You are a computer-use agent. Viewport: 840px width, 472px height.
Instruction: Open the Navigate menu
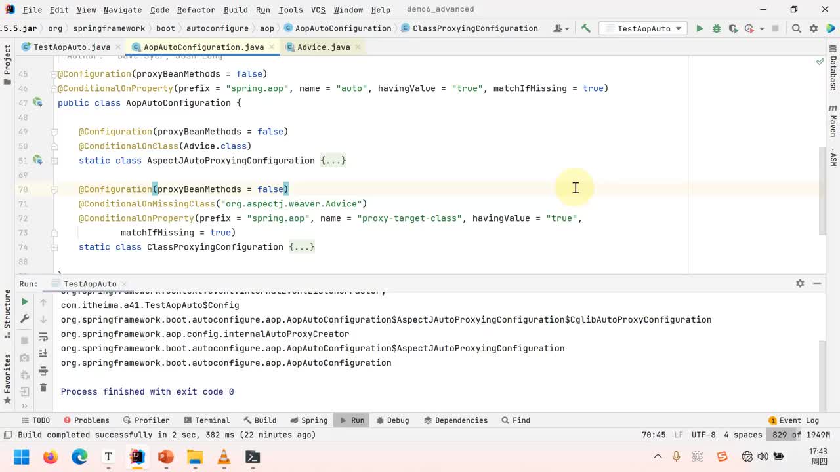coord(123,10)
